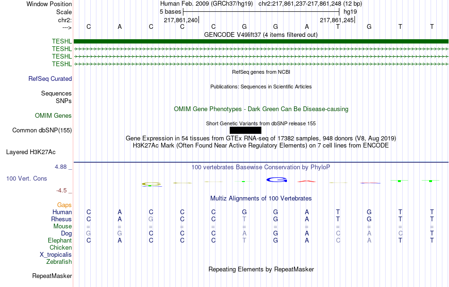This screenshot has height=287, width=449.
Task: Click the Repeating Elements by RepeatMasker title
Action: pyautogui.click(x=261, y=270)
